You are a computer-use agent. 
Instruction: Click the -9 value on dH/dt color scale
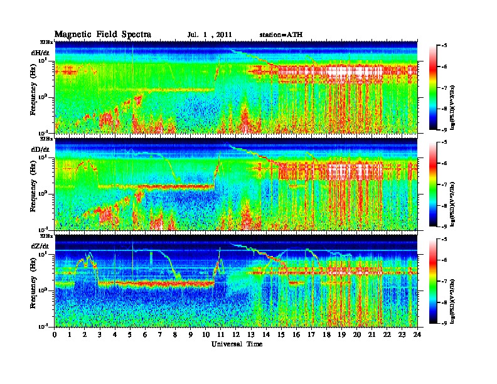pos(444,130)
